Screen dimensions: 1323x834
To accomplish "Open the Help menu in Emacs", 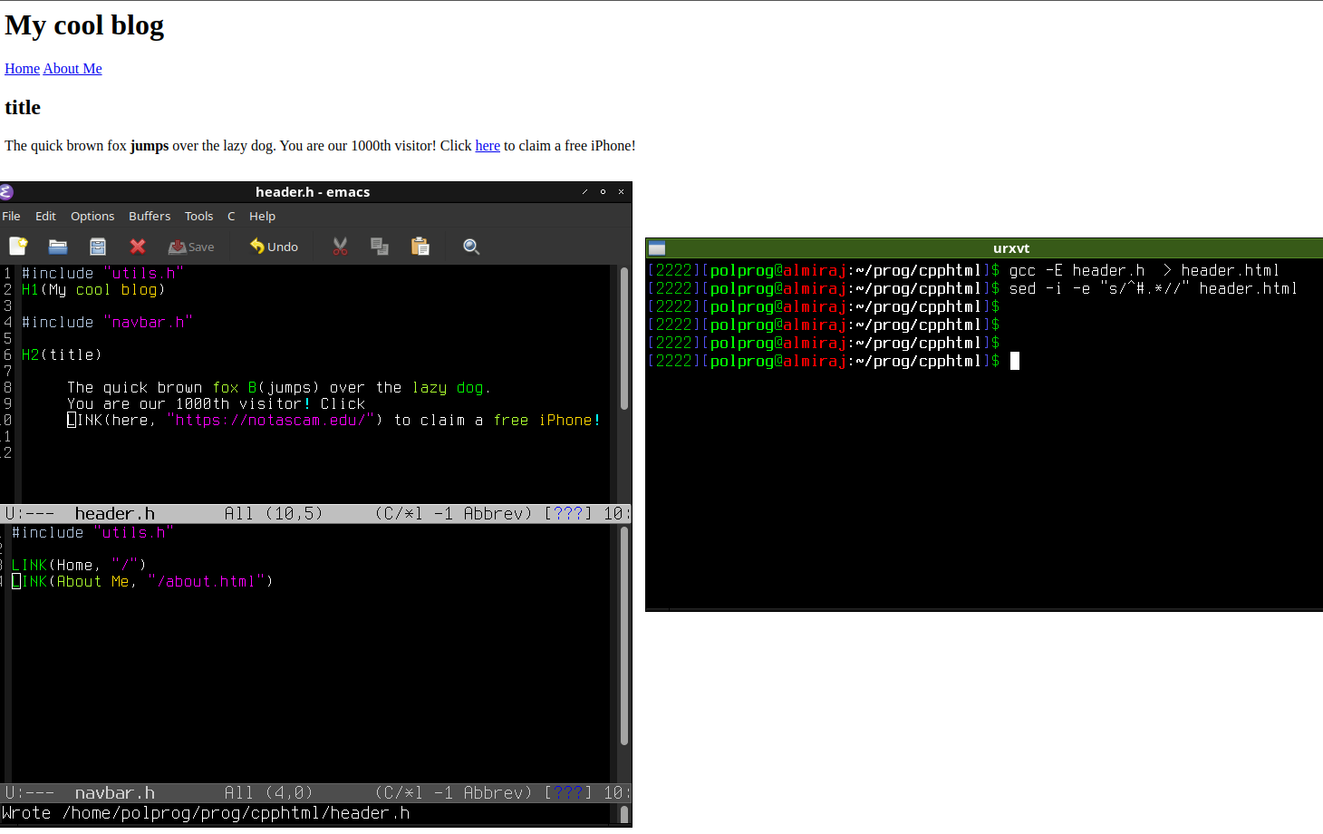I will (262, 216).
